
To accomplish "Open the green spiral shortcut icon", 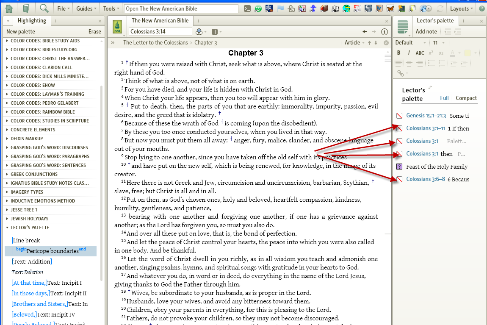I will point(258,9).
